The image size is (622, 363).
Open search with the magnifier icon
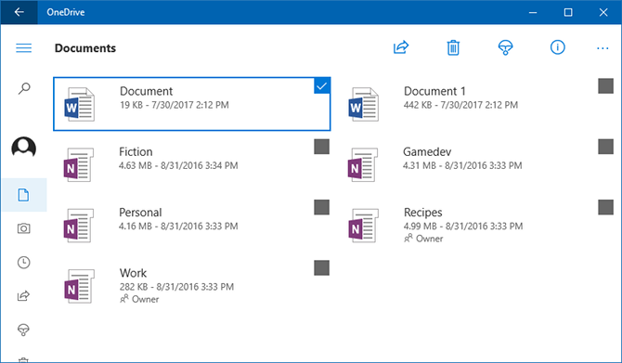coord(24,88)
